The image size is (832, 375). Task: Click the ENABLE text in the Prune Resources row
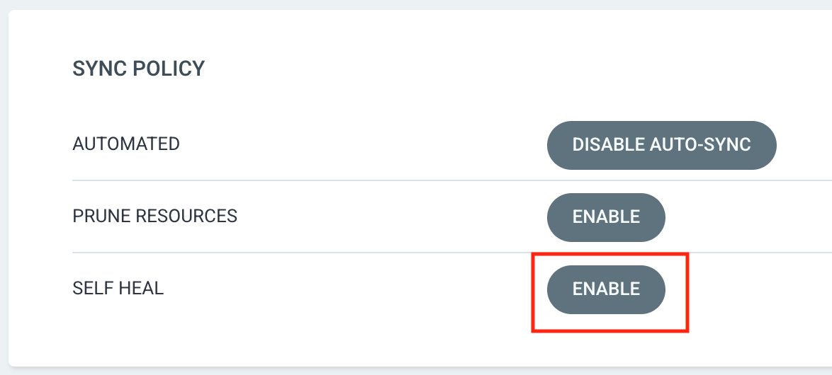(606, 217)
